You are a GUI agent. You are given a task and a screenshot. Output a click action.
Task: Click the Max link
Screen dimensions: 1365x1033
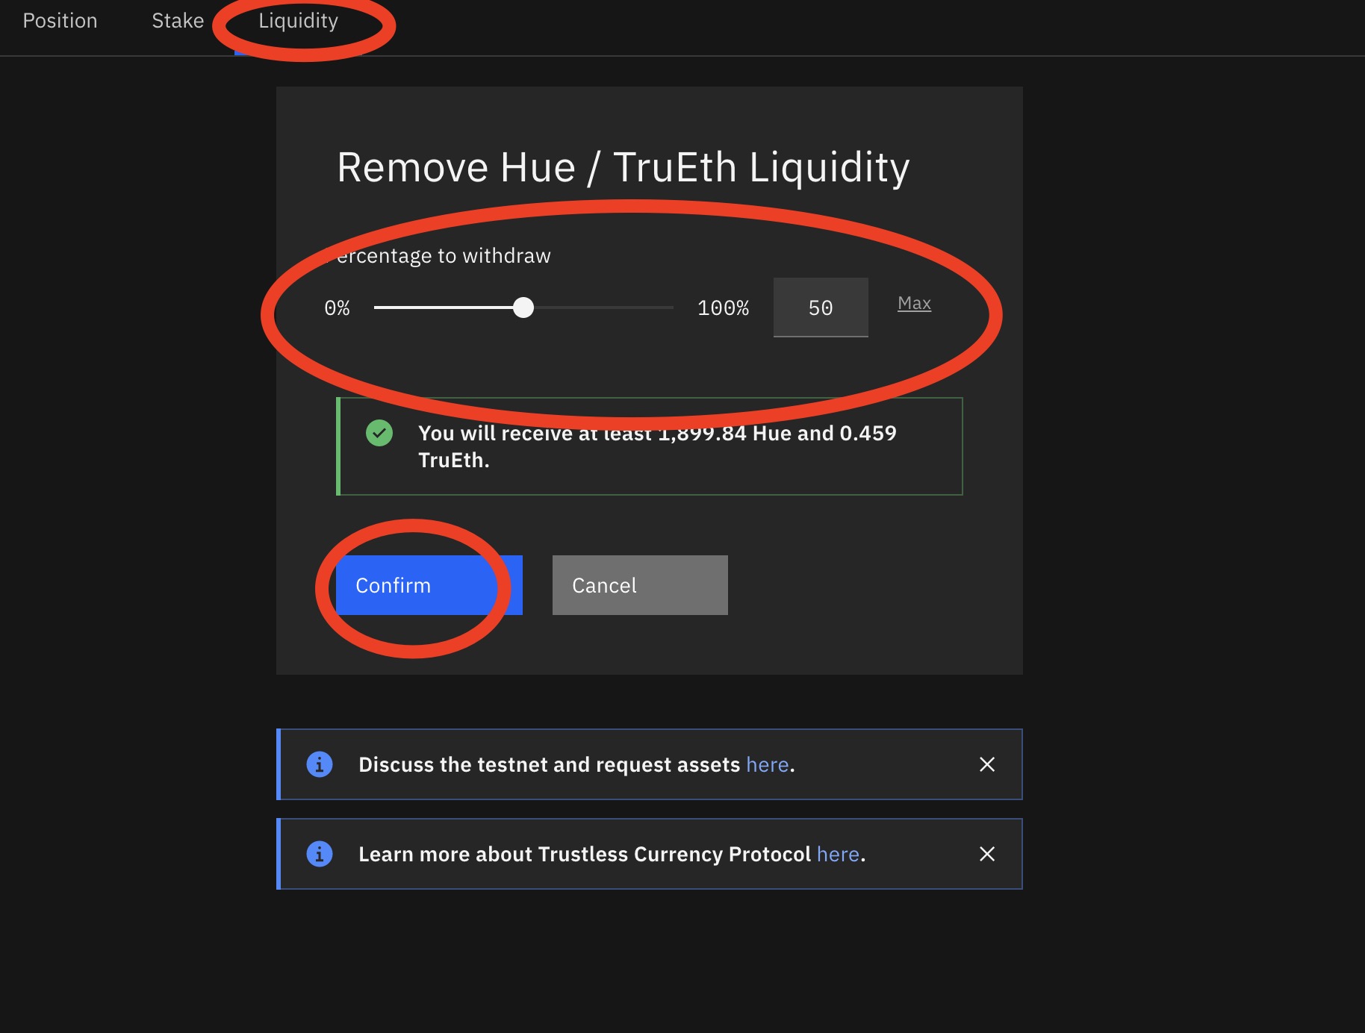pyautogui.click(x=914, y=303)
